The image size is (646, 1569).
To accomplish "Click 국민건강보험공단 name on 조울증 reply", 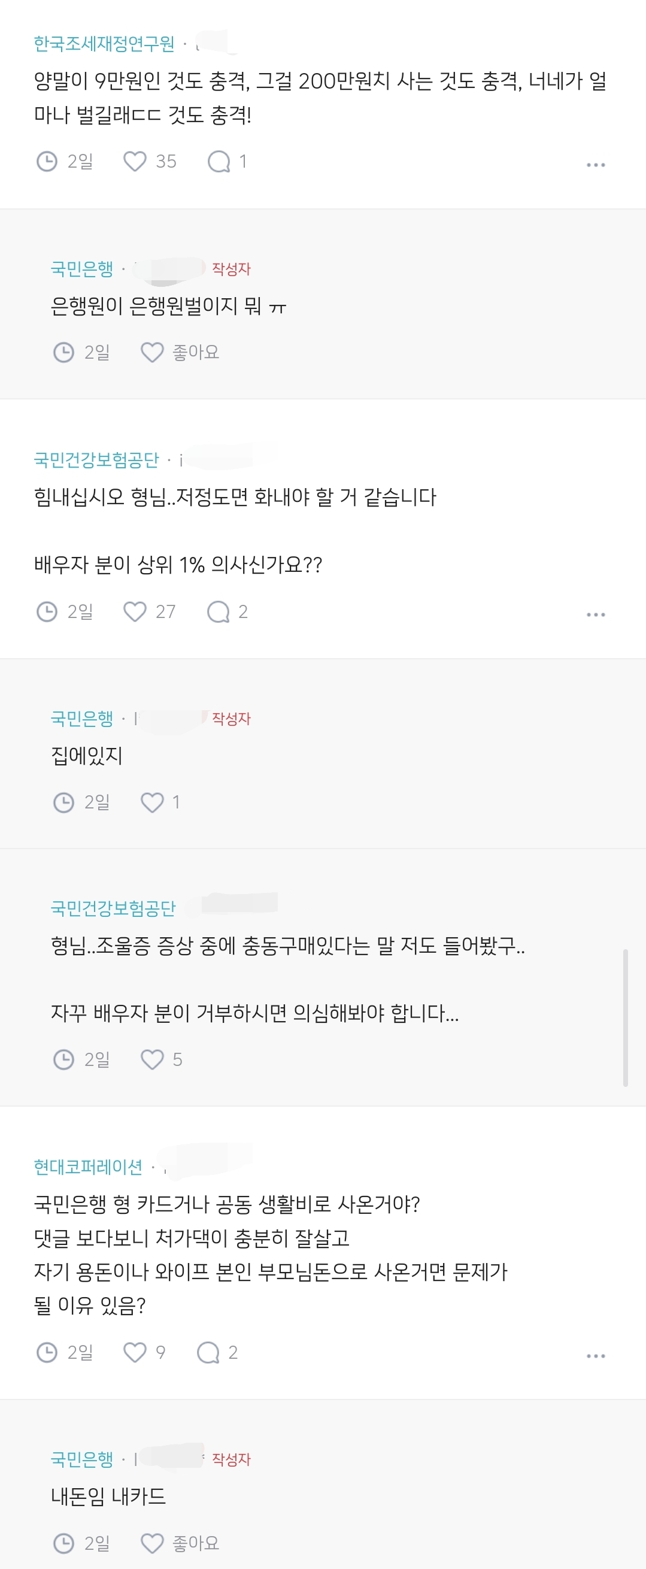I will point(113,908).
